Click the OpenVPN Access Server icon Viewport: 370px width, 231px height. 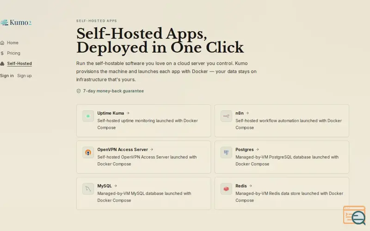pos(88,152)
